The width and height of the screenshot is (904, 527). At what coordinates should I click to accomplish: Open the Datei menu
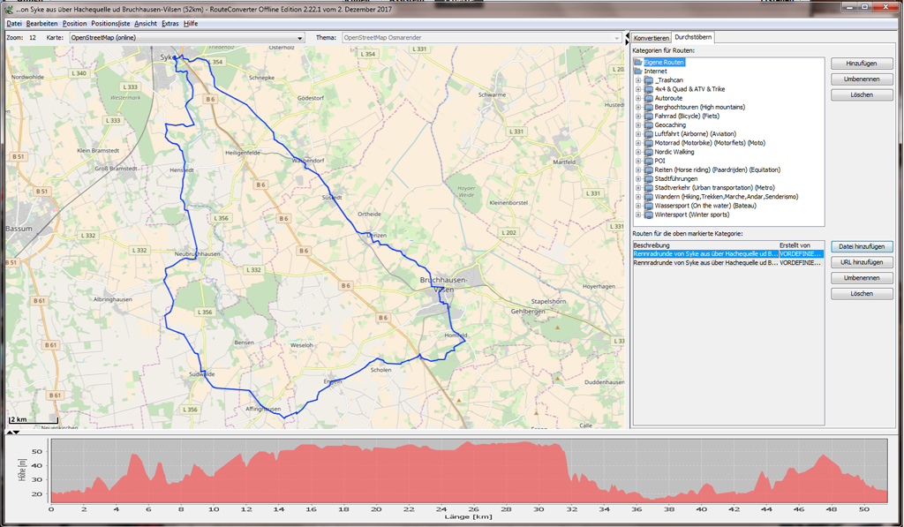[x=14, y=24]
